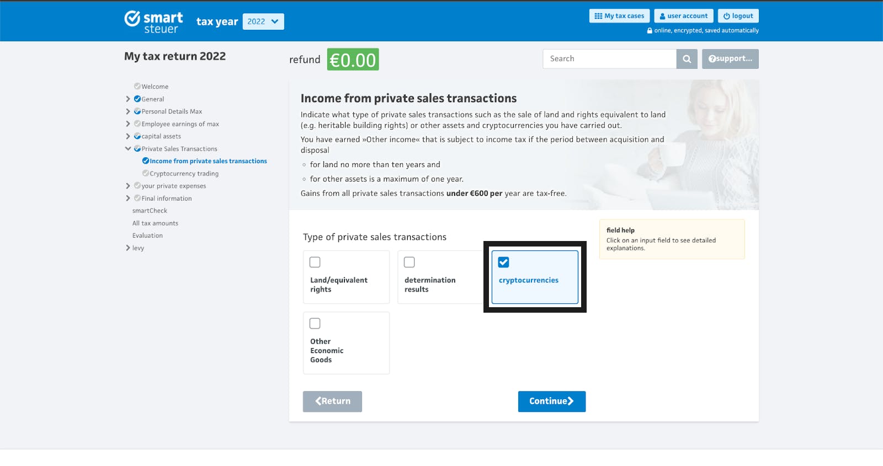Collapse the Private Sales Transactions section
Image resolution: width=883 pixels, height=466 pixels.
tap(128, 148)
